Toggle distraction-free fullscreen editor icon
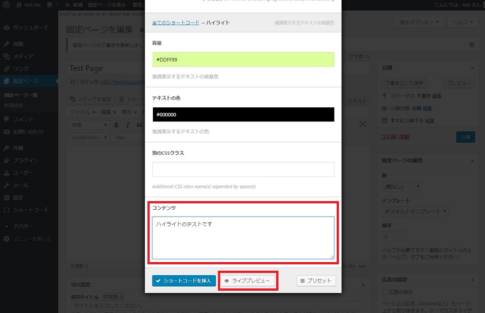485x313 pixels. [363, 124]
